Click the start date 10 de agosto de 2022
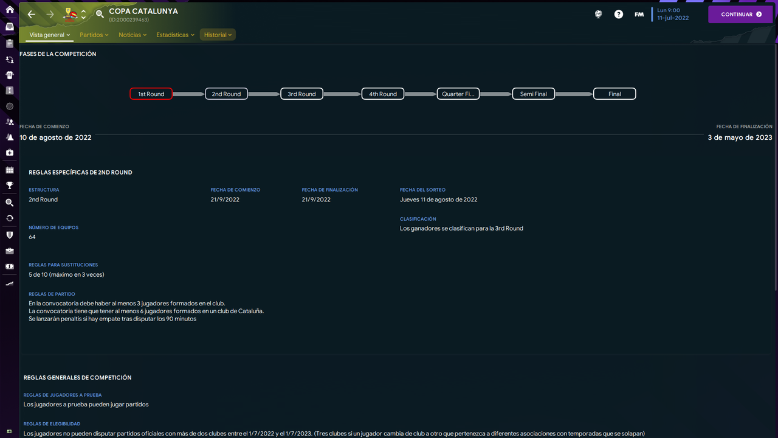 point(55,137)
